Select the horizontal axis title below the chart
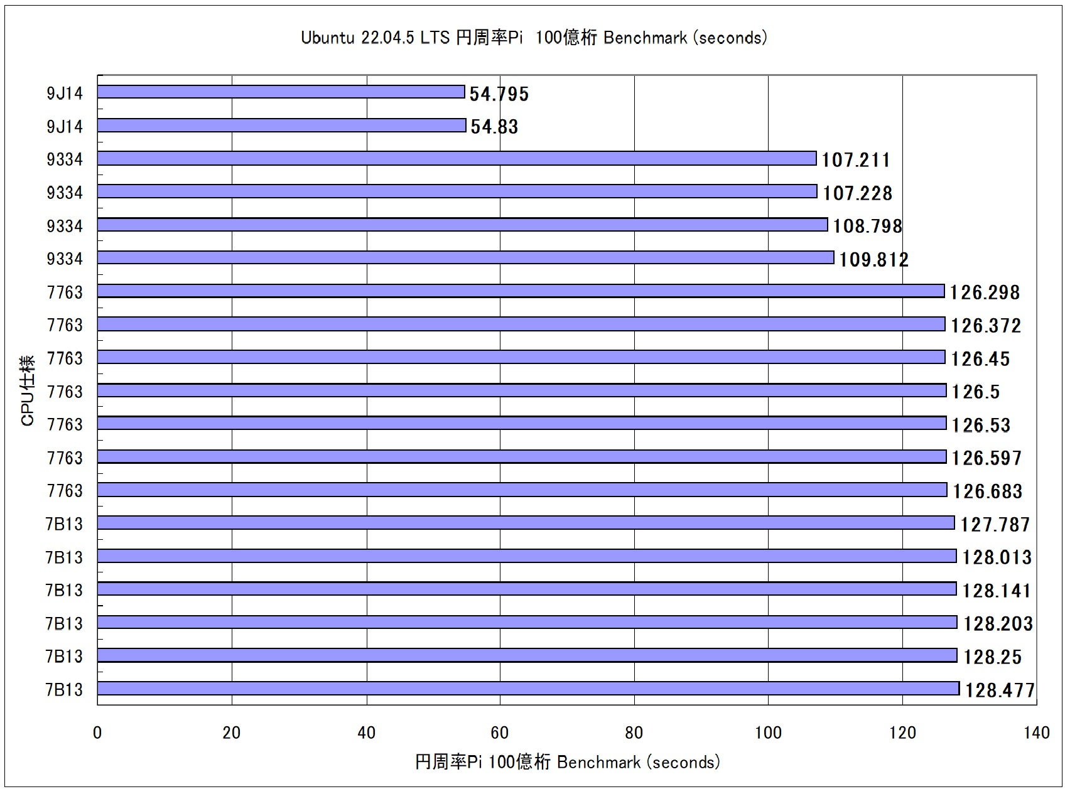The height and width of the screenshot is (789, 1065). [567, 762]
